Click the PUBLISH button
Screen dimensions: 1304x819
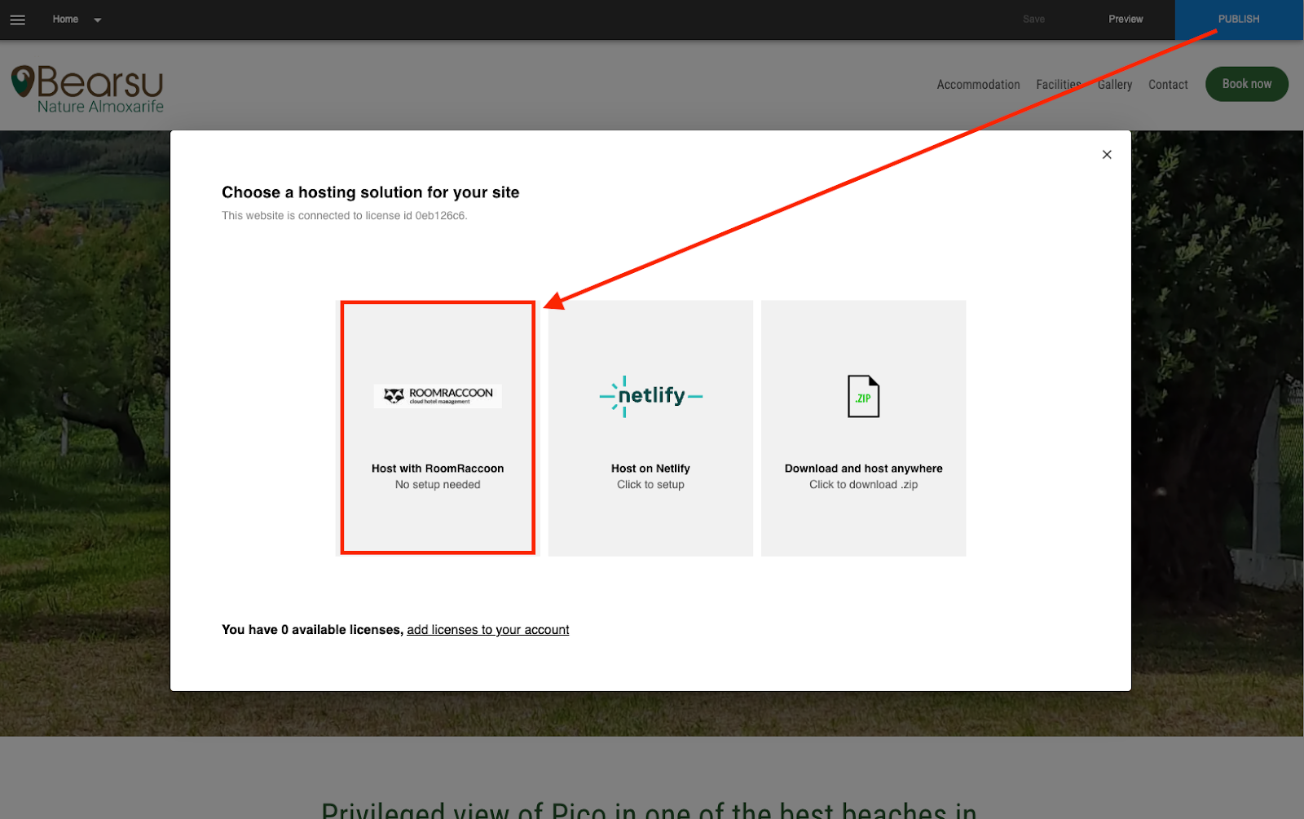[x=1239, y=20]
